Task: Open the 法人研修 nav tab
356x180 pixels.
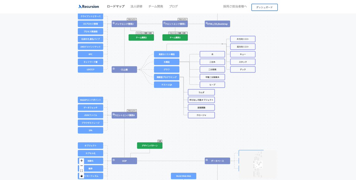Action: (x=136, y=6)
